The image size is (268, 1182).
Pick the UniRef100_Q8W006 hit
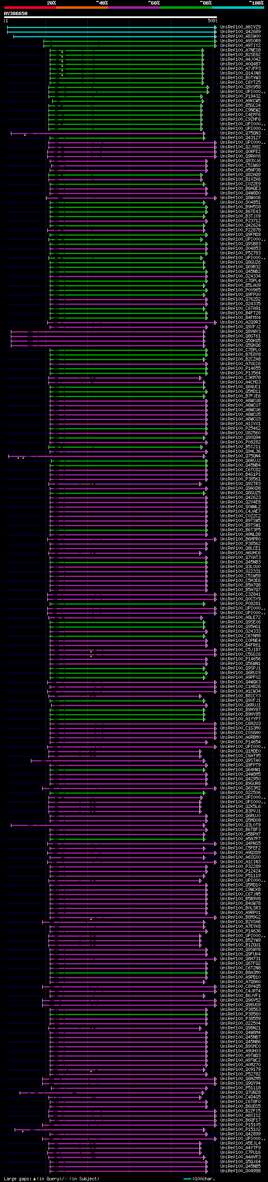point(240,198)
